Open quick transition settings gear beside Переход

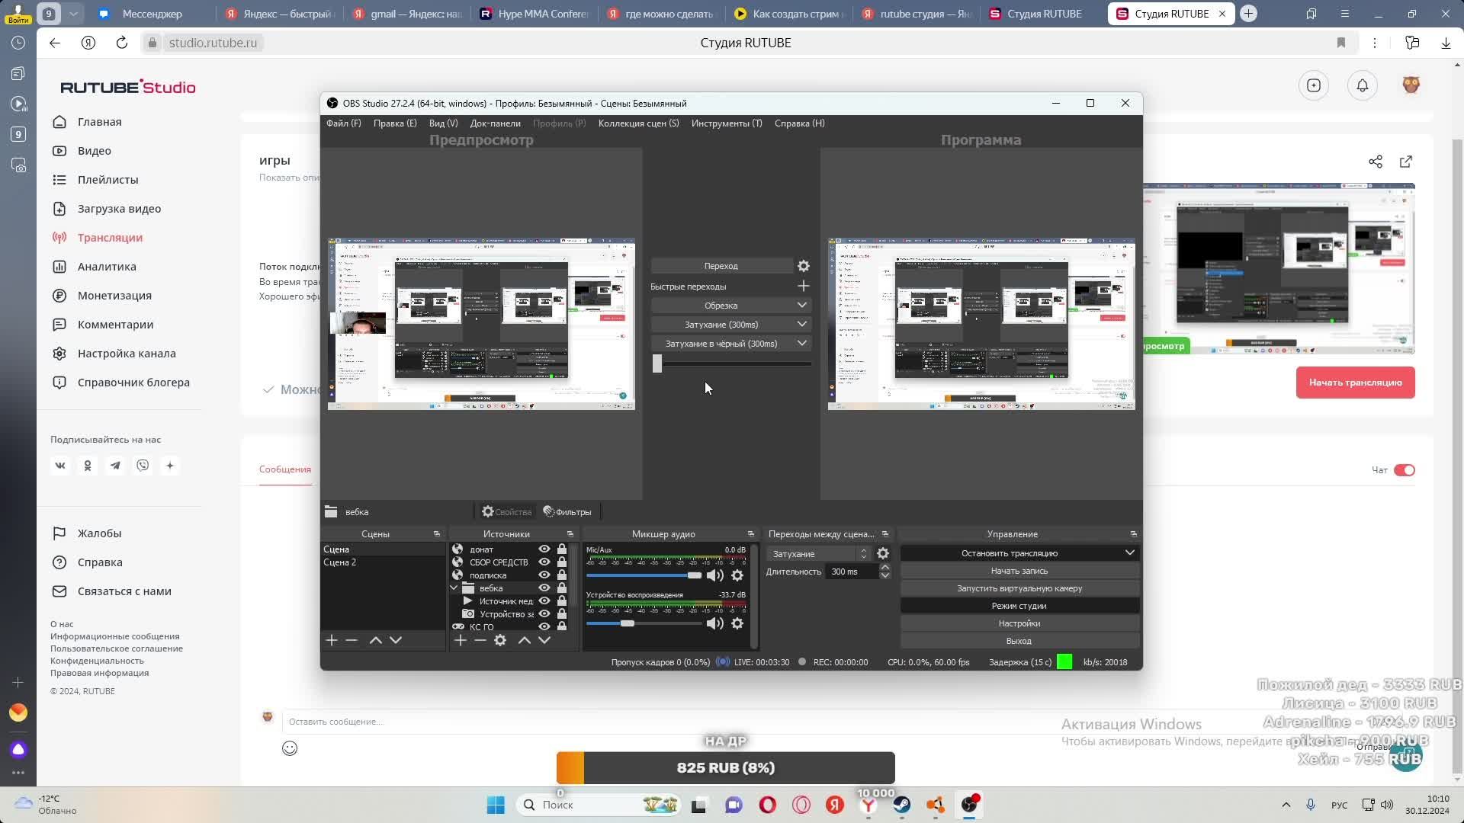coord(804,266)
